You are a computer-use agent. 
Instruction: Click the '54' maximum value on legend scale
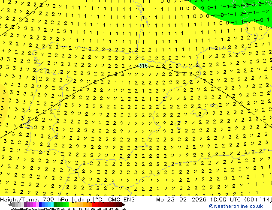point(124,209)
